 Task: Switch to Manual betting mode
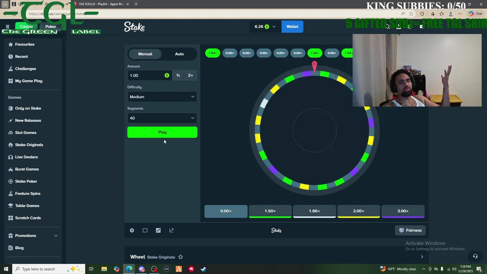click(x=145, y=54)
